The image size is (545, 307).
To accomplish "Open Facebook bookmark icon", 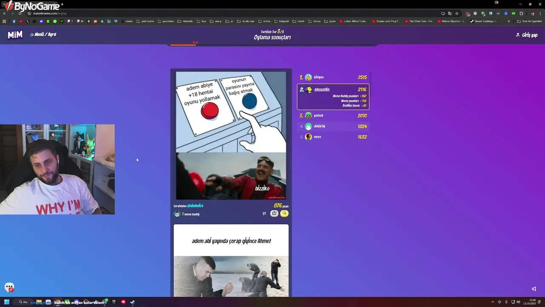I will (14, 21).
